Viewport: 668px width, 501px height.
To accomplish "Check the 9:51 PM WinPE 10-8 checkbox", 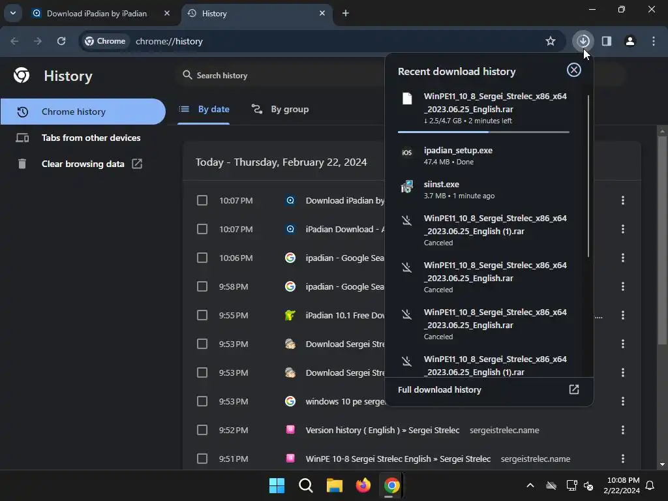I will point(202,459).
